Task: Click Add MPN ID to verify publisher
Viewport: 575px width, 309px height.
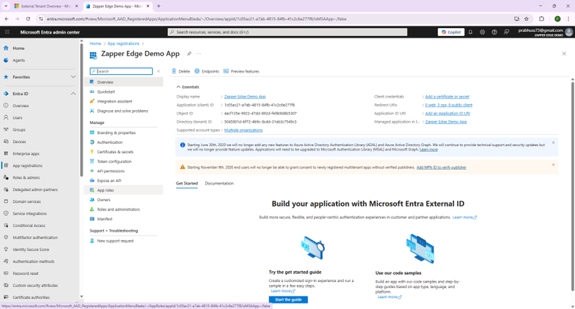Action: (x=441, y=167)
